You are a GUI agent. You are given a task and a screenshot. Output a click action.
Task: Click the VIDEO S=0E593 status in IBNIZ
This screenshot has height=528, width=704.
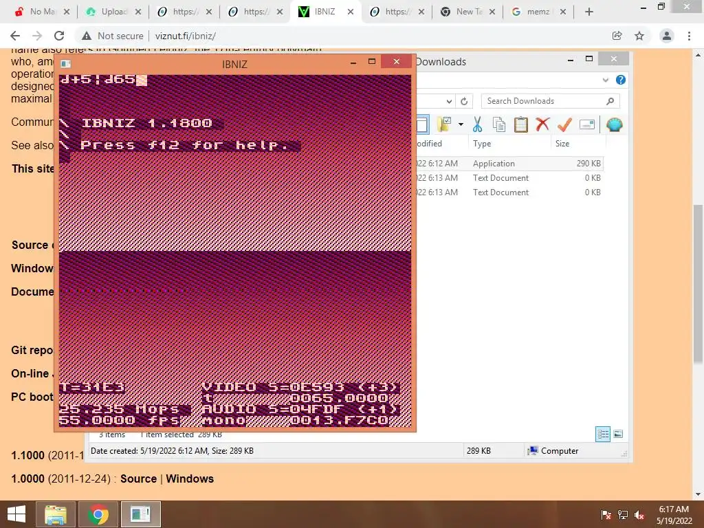(300, 387)
